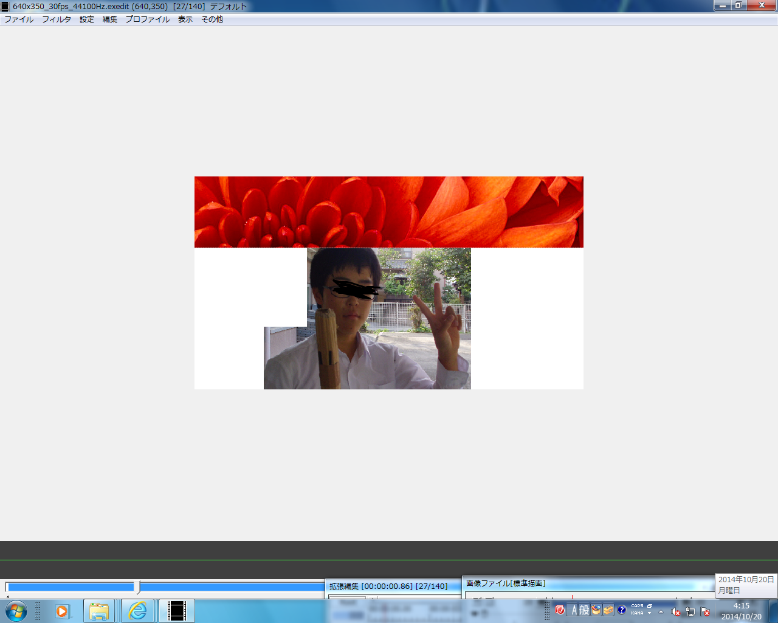The height and width of the screenshot is (623, 778).
Task: Toggle the IME 般 conversion mode button
Action: tap(584, 610)
